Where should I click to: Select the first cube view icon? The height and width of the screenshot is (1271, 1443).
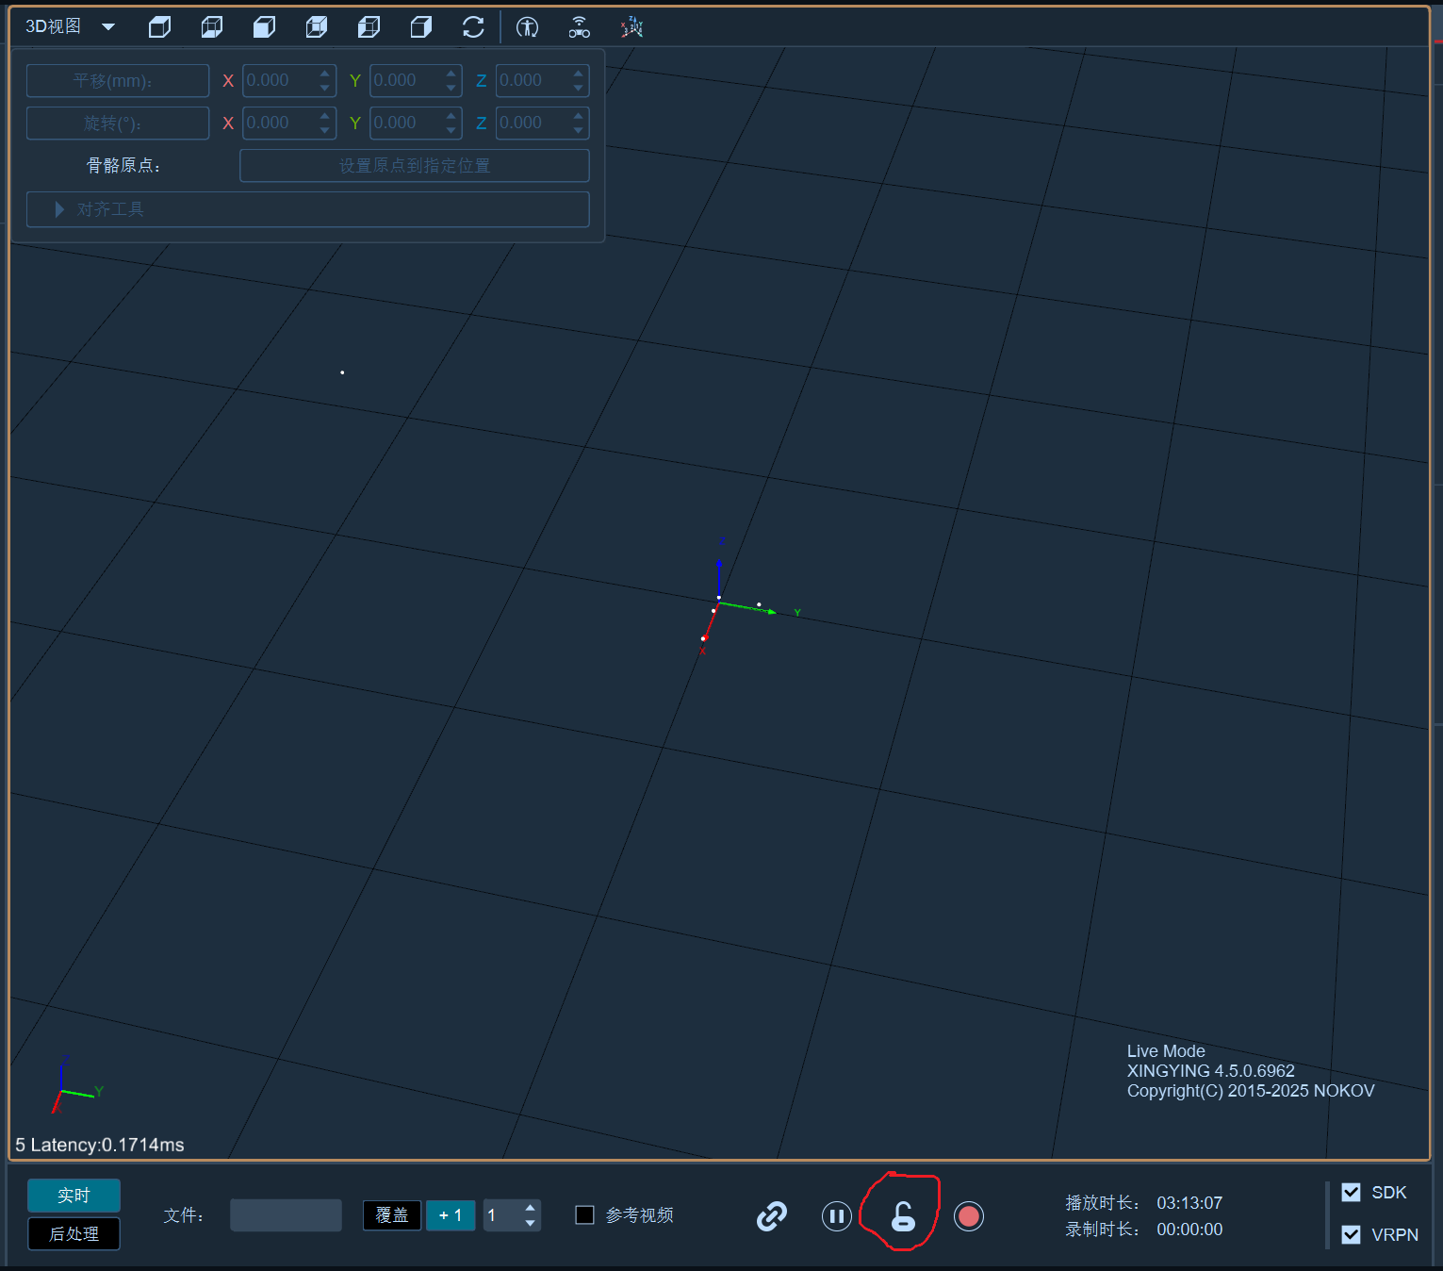pyautogui.click(x=159, y=27)
